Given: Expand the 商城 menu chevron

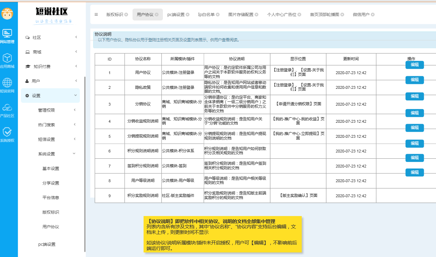Looking at the screenshot, I should pos(76,52).
